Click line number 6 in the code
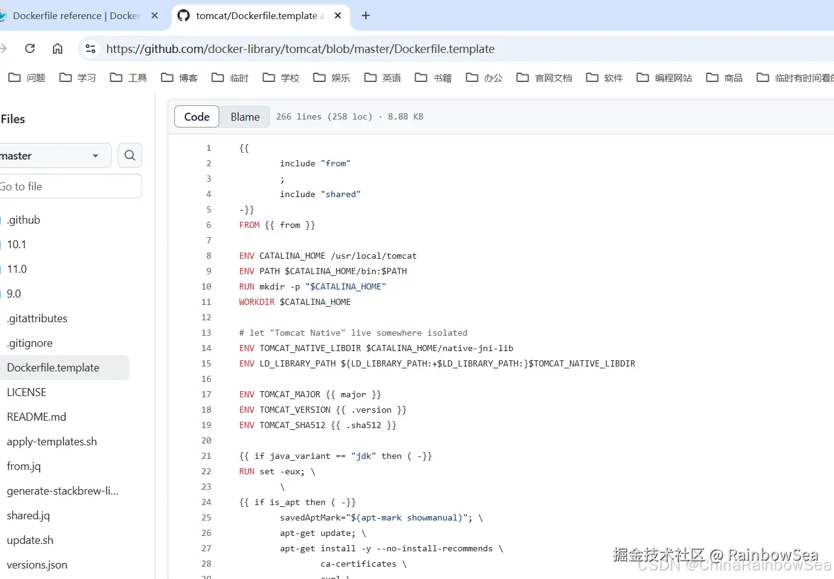This screenshot has width=834, height=579. click(x=209, y=225)
